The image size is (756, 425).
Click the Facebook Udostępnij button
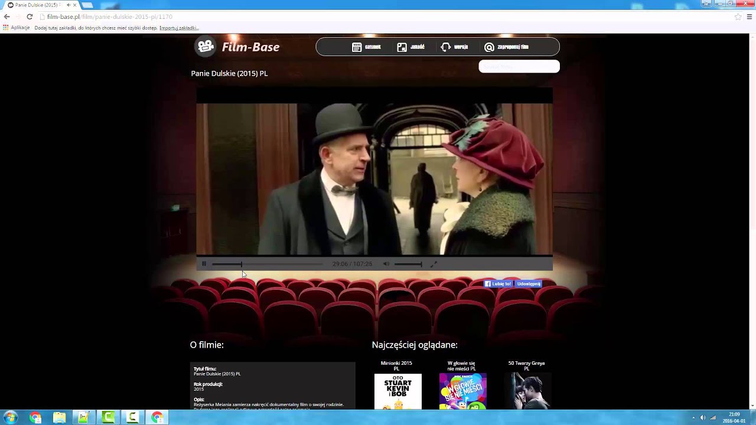pos(527,284)
